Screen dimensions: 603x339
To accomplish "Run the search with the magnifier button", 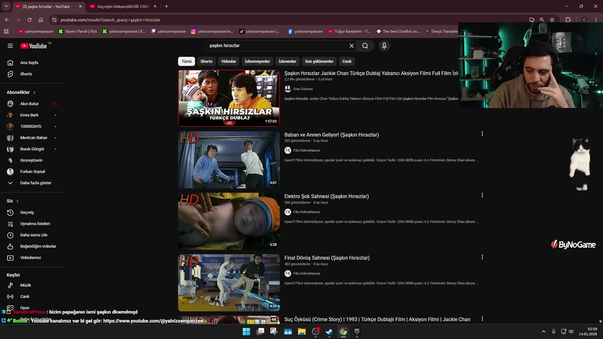I will 365,46.
